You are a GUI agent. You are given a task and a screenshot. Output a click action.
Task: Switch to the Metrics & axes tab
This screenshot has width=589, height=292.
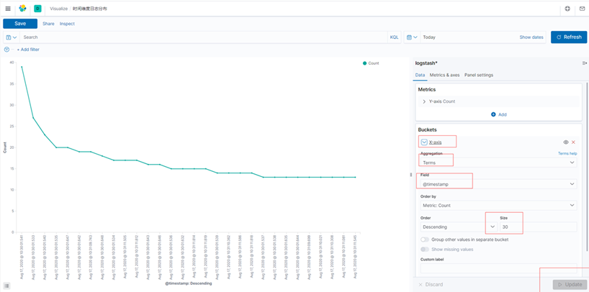click(x=444, y=75)
